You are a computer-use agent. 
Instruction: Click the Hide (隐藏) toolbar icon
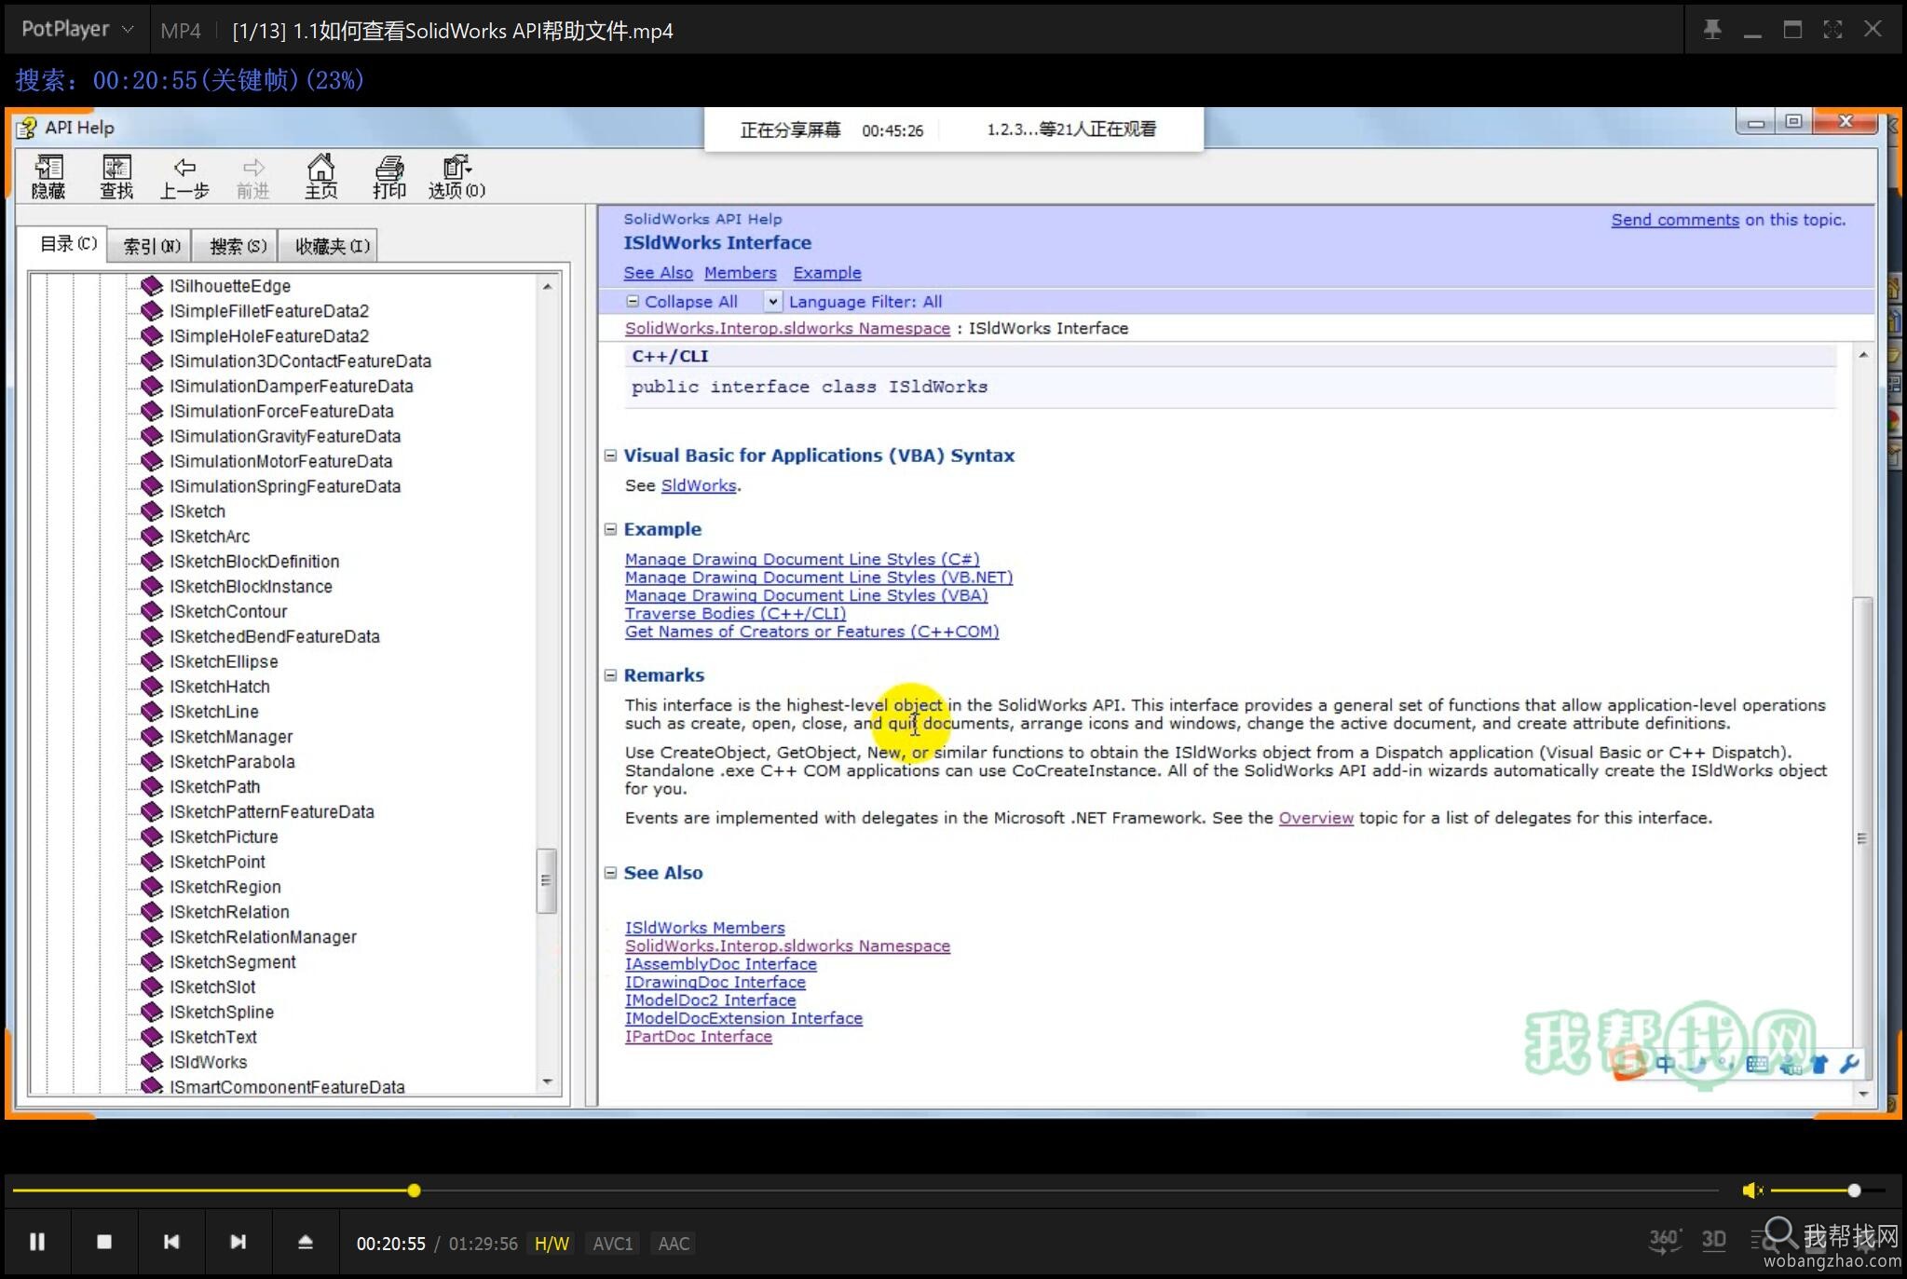point(48,177)
